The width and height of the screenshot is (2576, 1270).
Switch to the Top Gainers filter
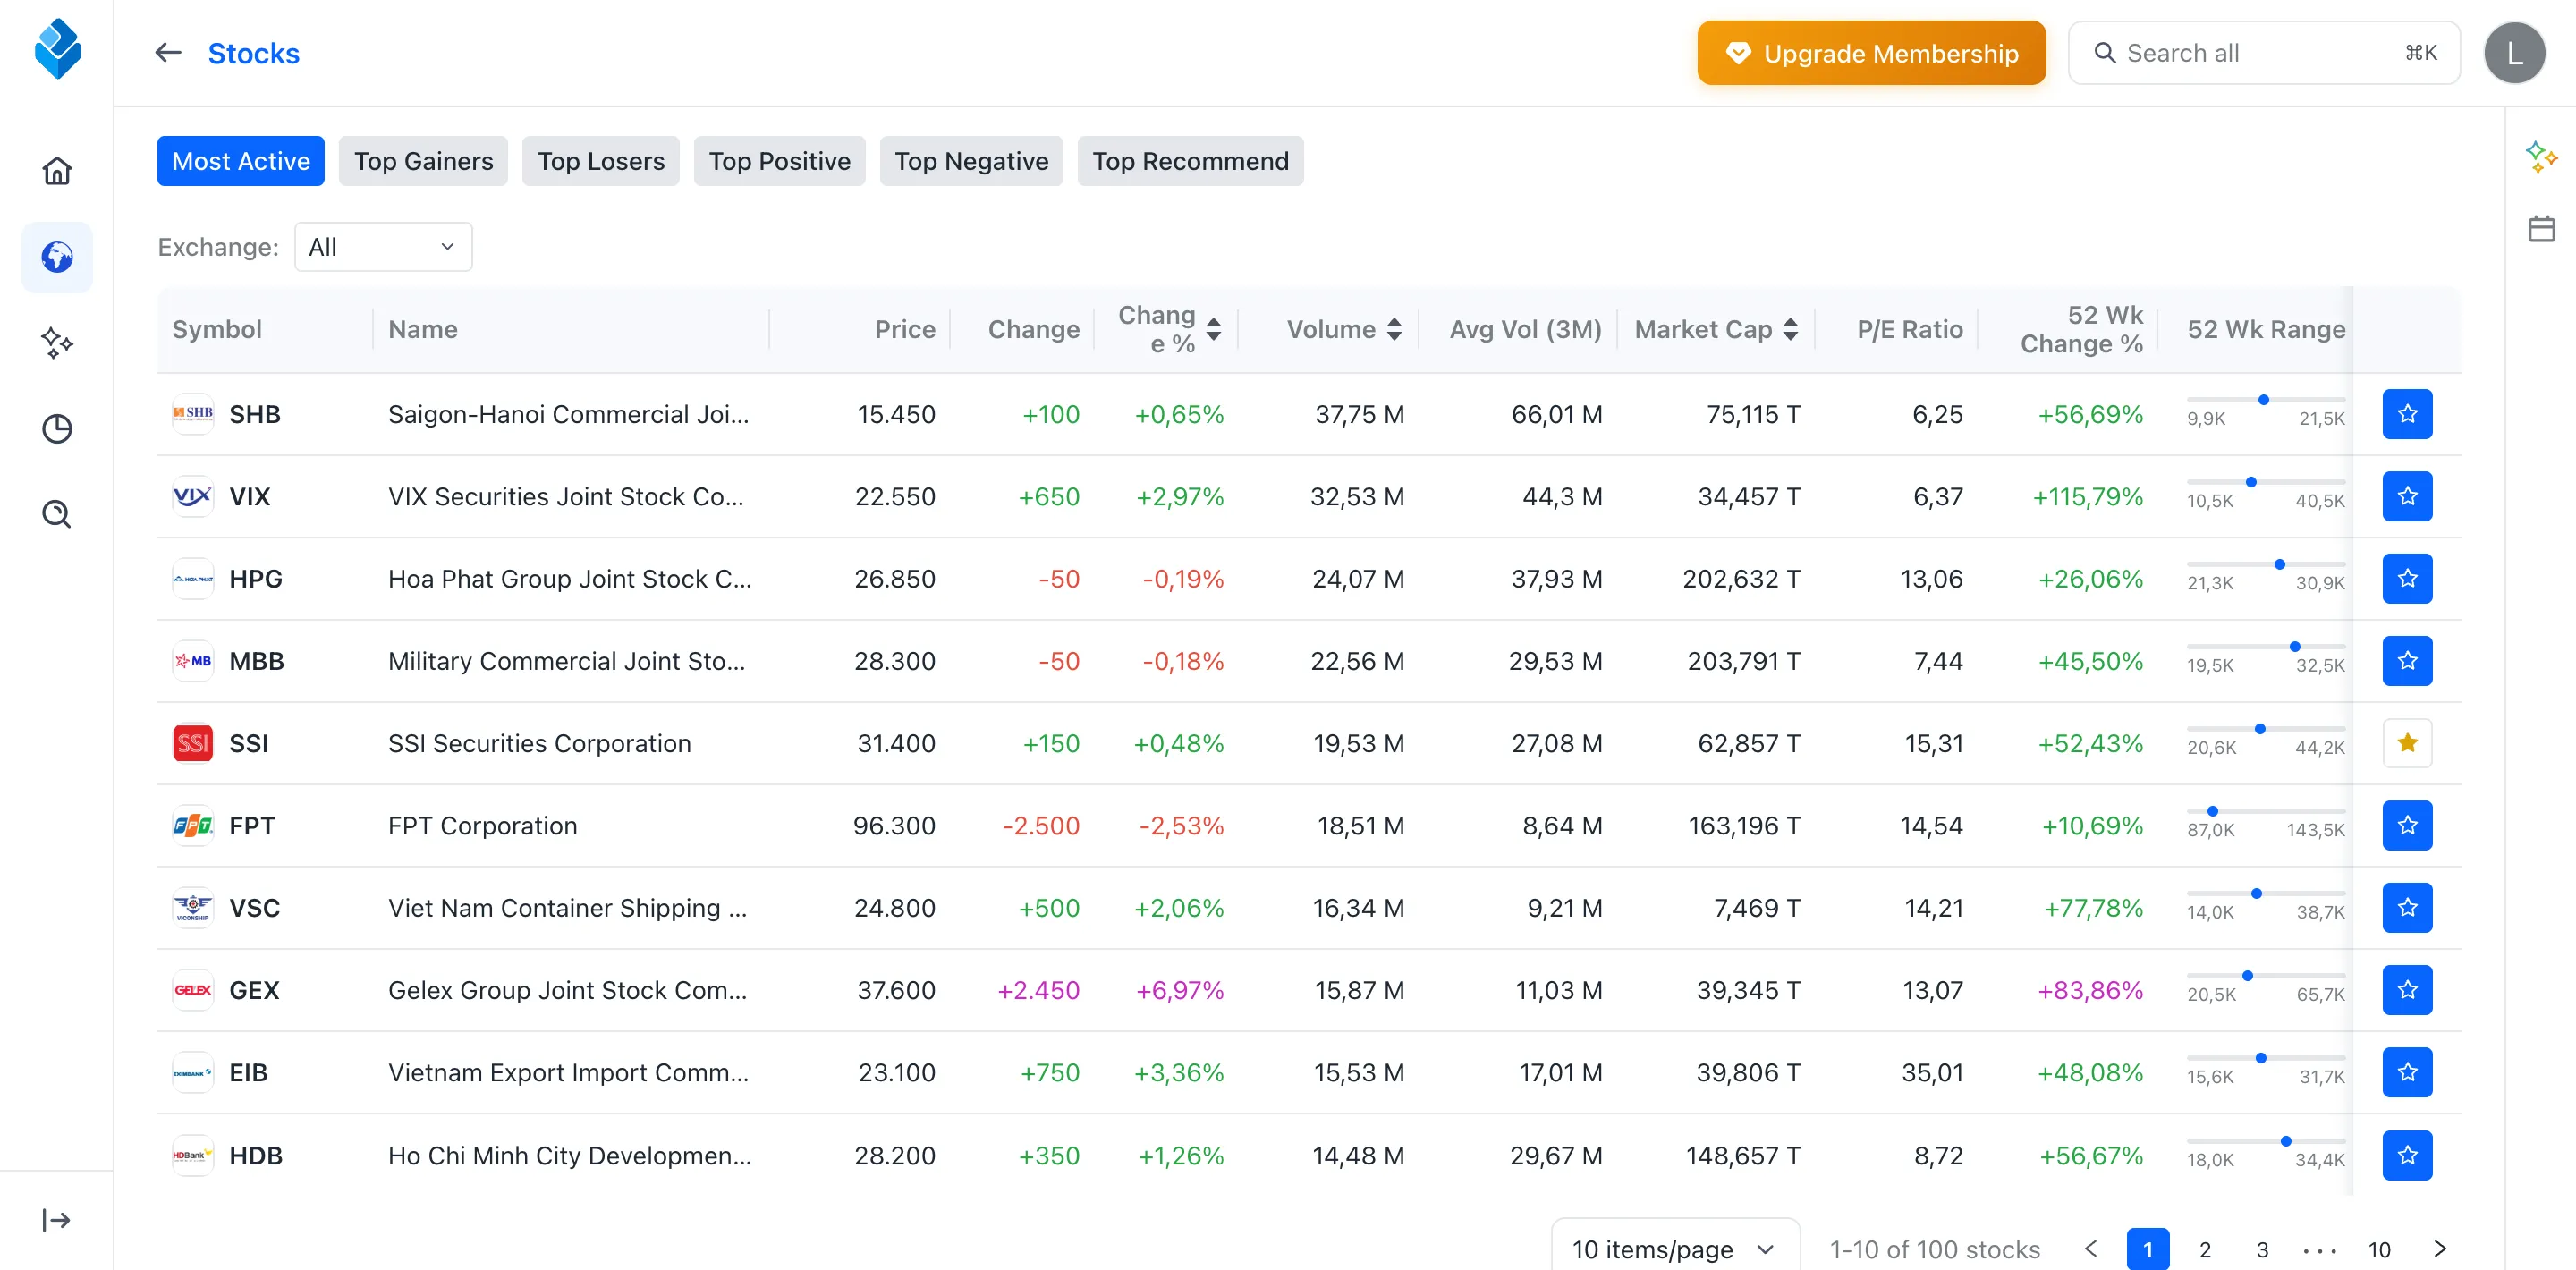[423, 161]
